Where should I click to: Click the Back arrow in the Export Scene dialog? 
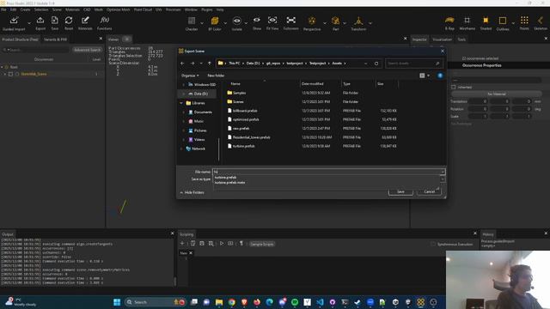182,64
